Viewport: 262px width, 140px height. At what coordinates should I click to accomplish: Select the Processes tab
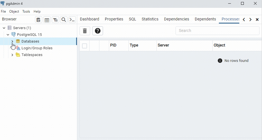pos(230,19)
